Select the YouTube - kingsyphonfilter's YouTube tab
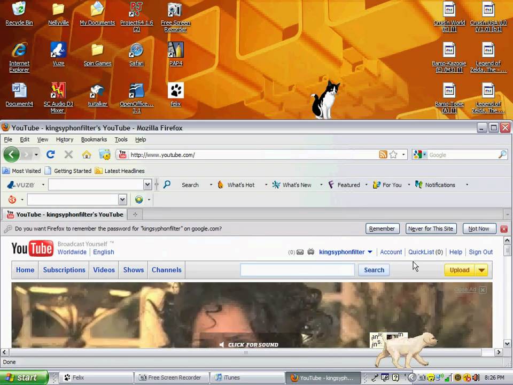 [65, 214]
